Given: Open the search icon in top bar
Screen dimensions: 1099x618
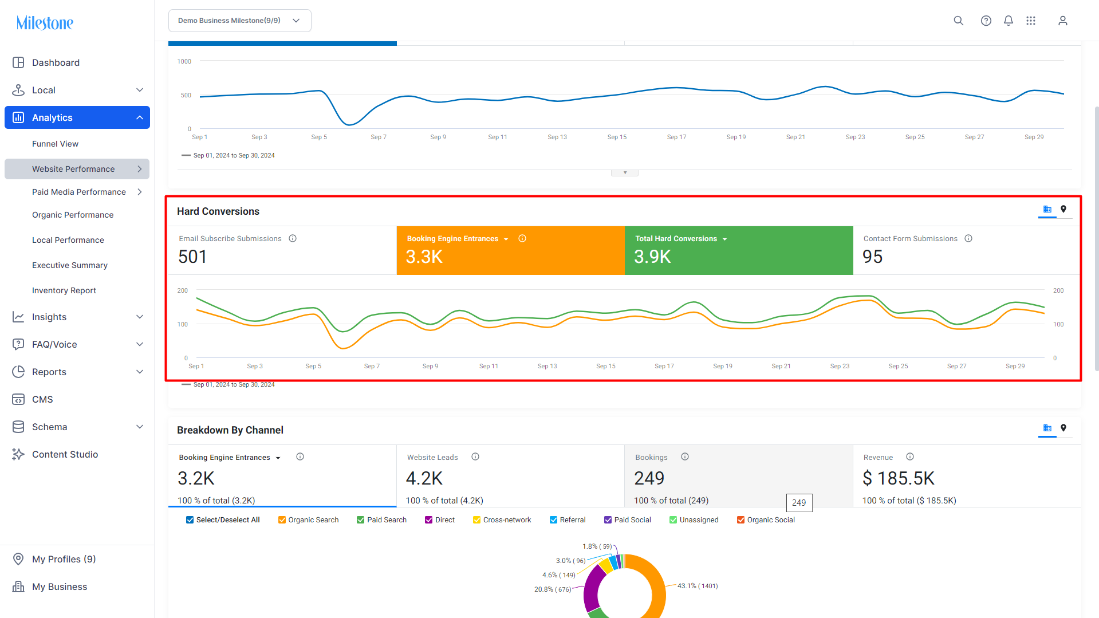Looking at the screenshot, I should (x=958, y=21).
